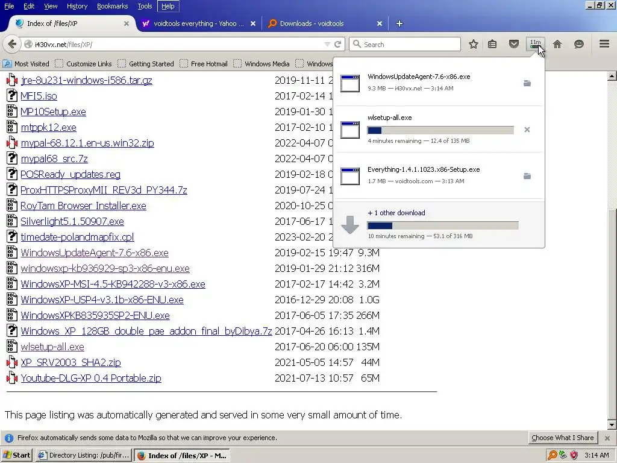Viewport: 617px width, 463px height.
Task: Show bookmarks list icon in toolbar
Action: click(x=492, y=44)
